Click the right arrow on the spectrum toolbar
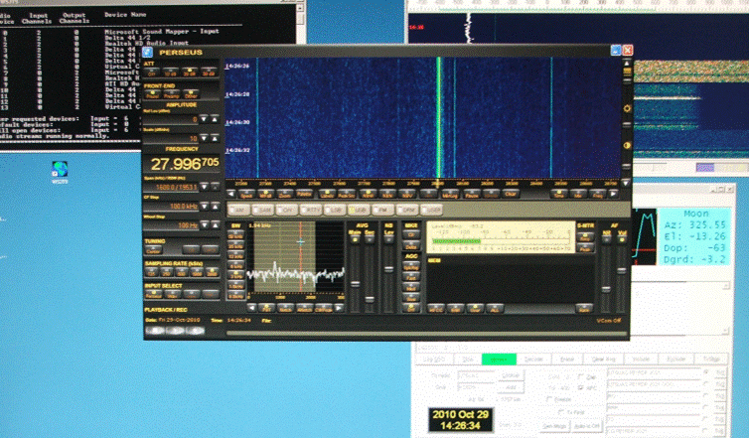 coord(614,194)
